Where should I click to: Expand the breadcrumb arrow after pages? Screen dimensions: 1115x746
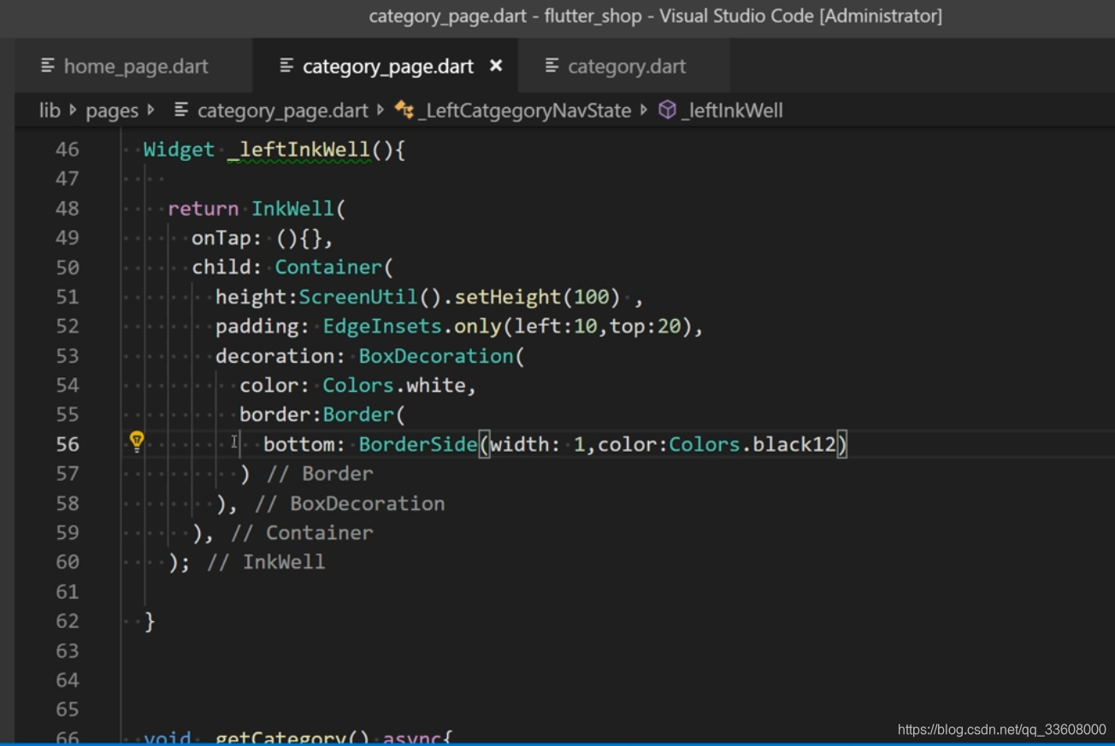pos(151,110)
